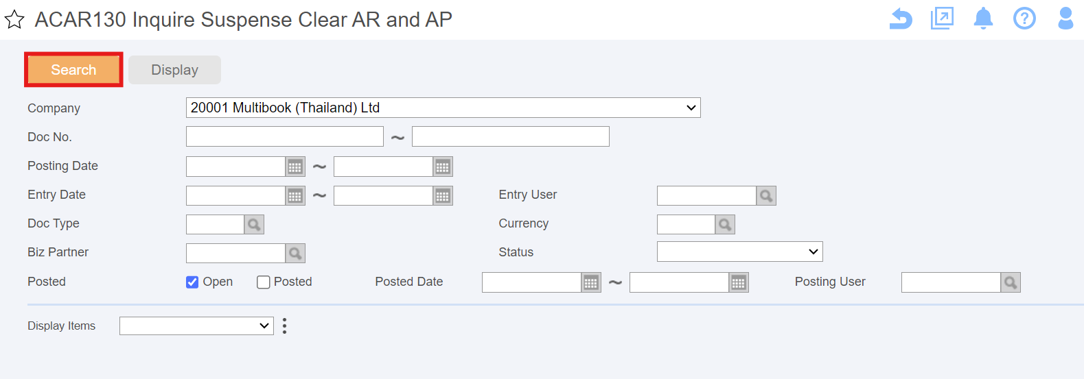
Task: Open the notifications bell
Action: point(983,19)
